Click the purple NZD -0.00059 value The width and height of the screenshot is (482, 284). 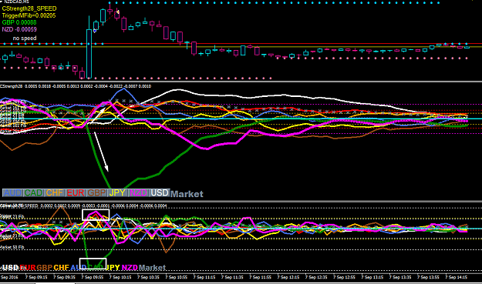point(19,30)
